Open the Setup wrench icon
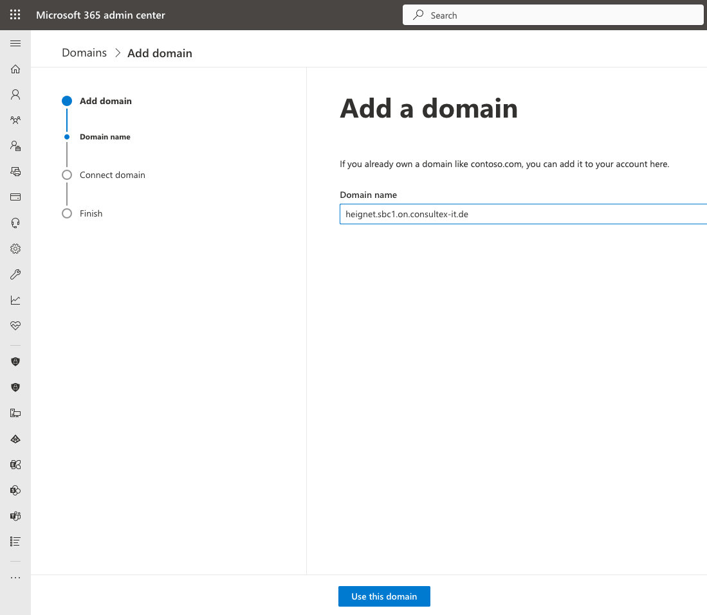Image resolution: width=707 pixels, height=615 pixels. tap(15, 274)
